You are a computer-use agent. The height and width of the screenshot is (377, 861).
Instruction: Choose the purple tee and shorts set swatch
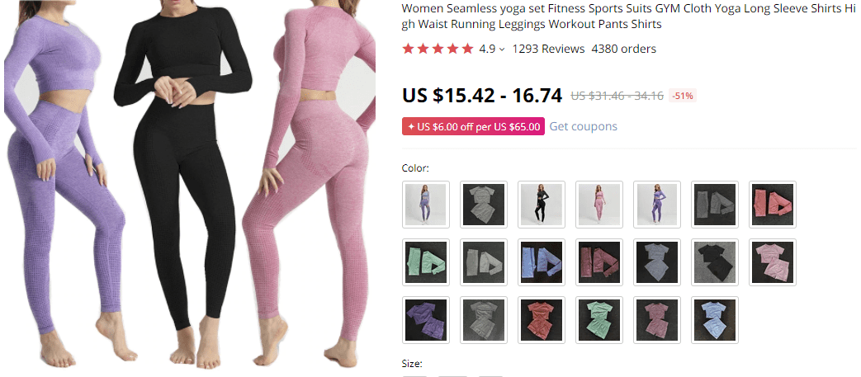[426, 320]
